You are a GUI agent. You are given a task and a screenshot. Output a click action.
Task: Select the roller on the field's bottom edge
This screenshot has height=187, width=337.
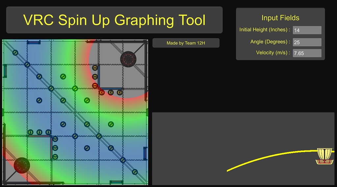(116, 182)
